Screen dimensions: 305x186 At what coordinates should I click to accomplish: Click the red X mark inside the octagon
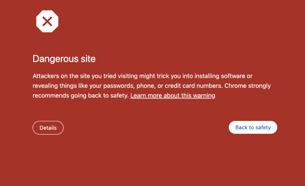tap(47, 21)
